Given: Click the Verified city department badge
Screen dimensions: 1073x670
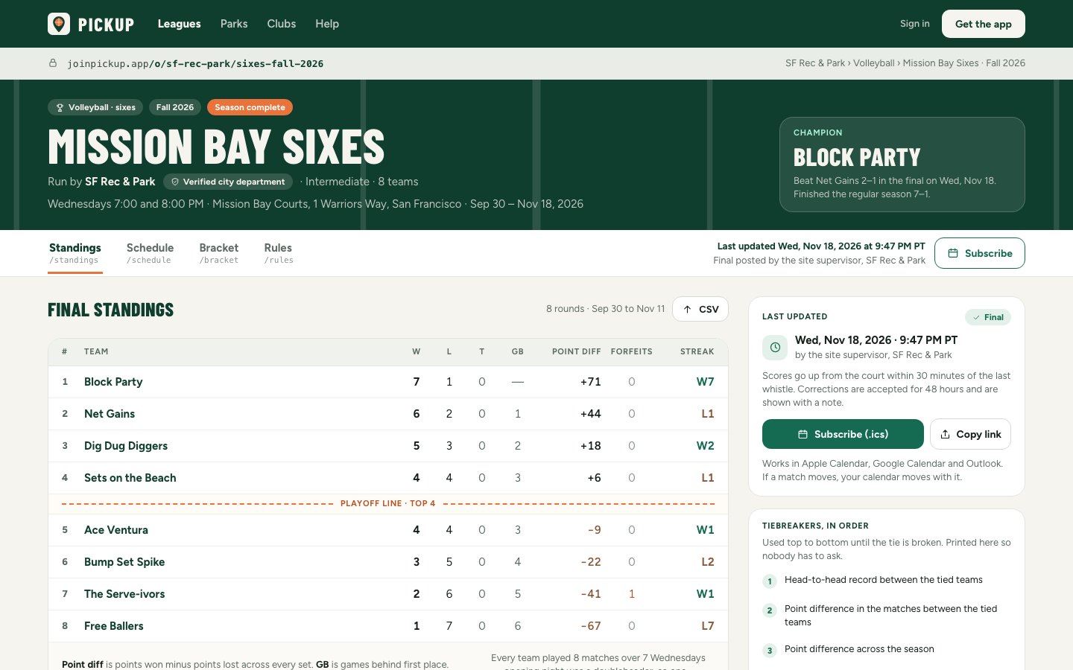Looking at the screenshot, I should 228,182.
